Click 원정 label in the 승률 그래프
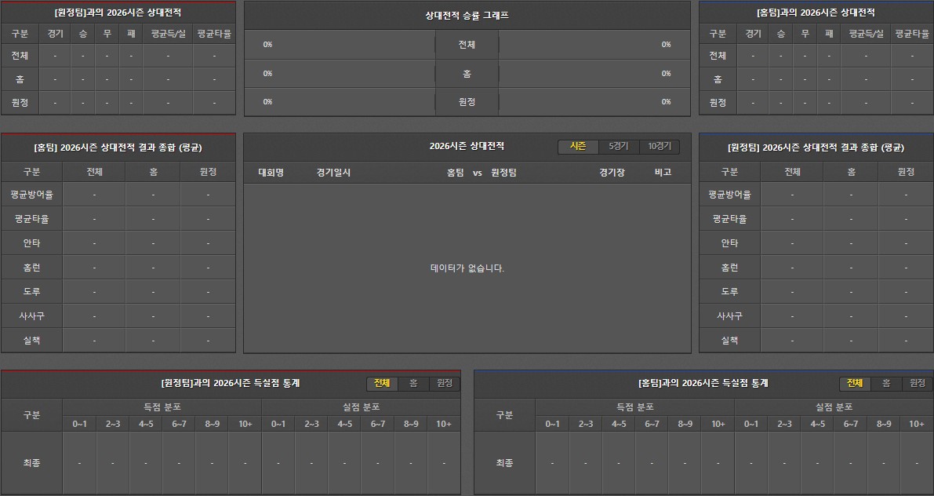 pyautogui.click(x=467, y=102)
